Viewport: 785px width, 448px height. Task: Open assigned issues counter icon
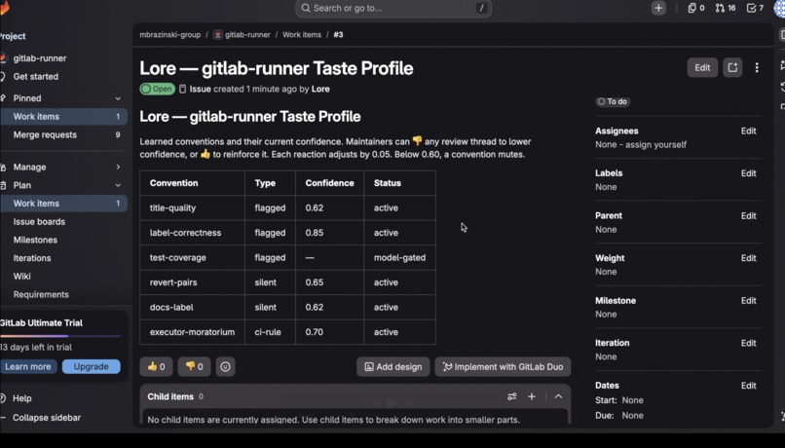[696, 8]
